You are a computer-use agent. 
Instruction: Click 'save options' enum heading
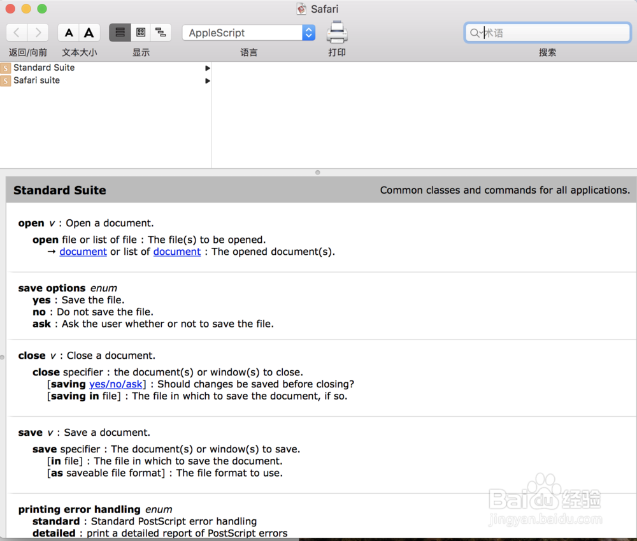68,288
